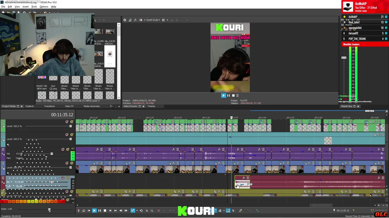Solo audio track 4
389x218 pixels.
67,149
